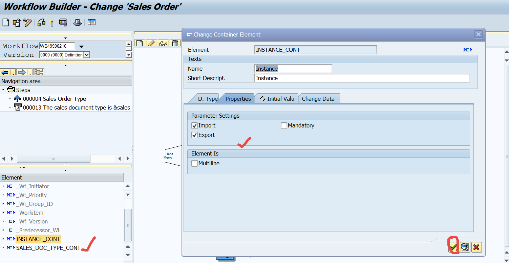509x263 pixels.
Task: Click the magic wand activate icon
Action: 52,23
